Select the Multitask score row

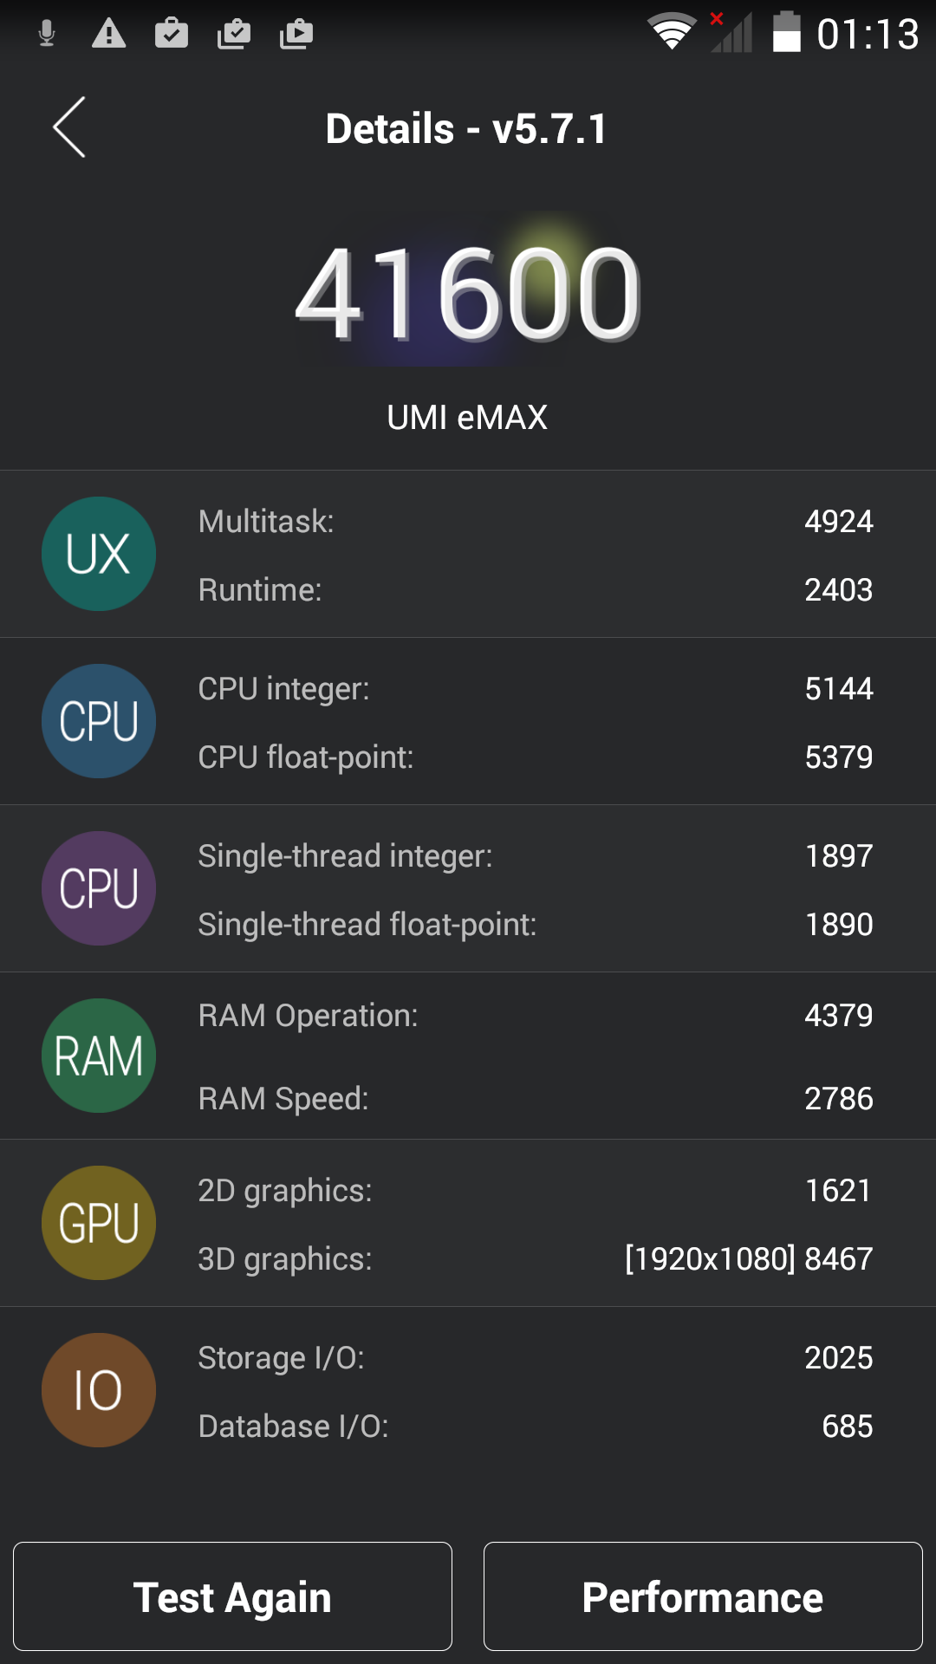tap(535, 522)
